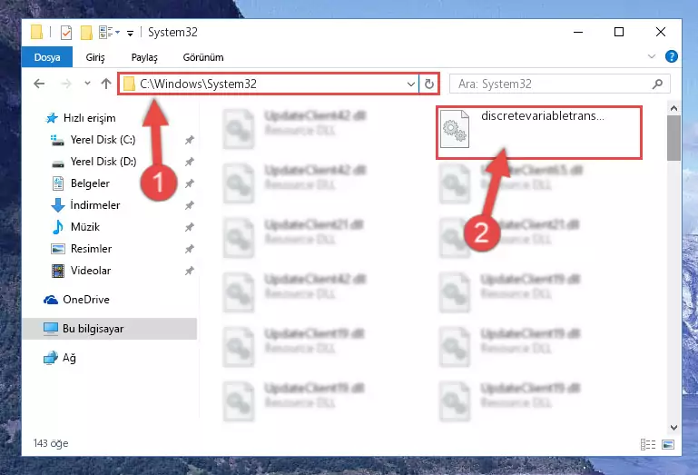
Task: Click the pin icon beside İndirmeler
Action: point(190,205)
